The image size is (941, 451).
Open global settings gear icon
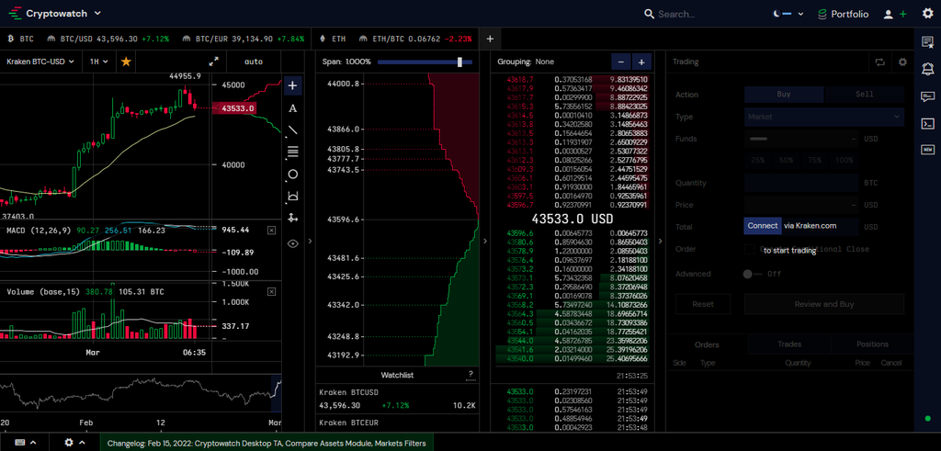click(927, 14)
